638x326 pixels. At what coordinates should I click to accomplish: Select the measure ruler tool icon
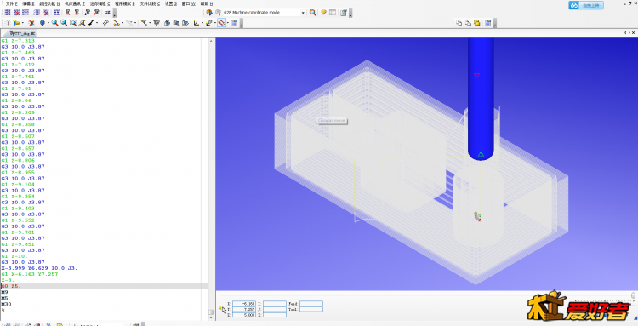click(105, 23)
